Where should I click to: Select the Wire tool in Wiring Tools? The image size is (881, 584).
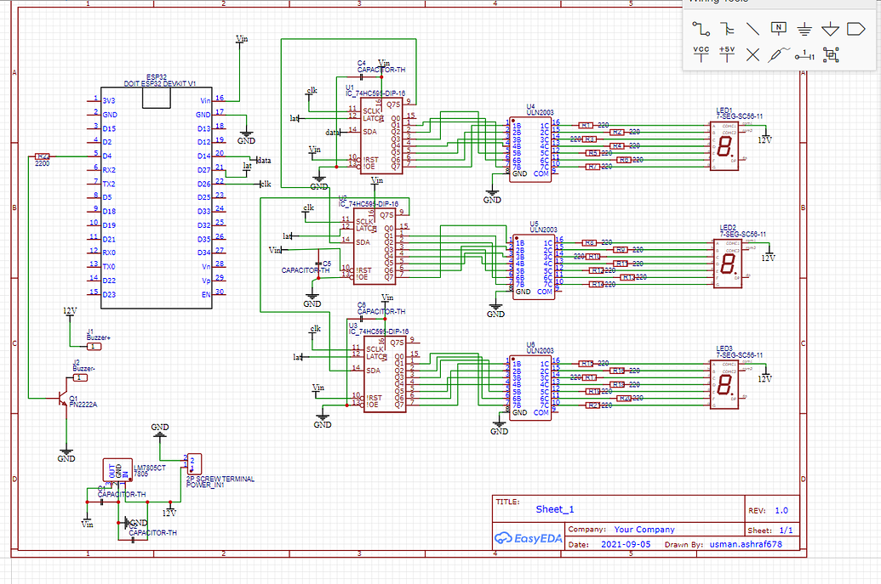coord(699,28)
